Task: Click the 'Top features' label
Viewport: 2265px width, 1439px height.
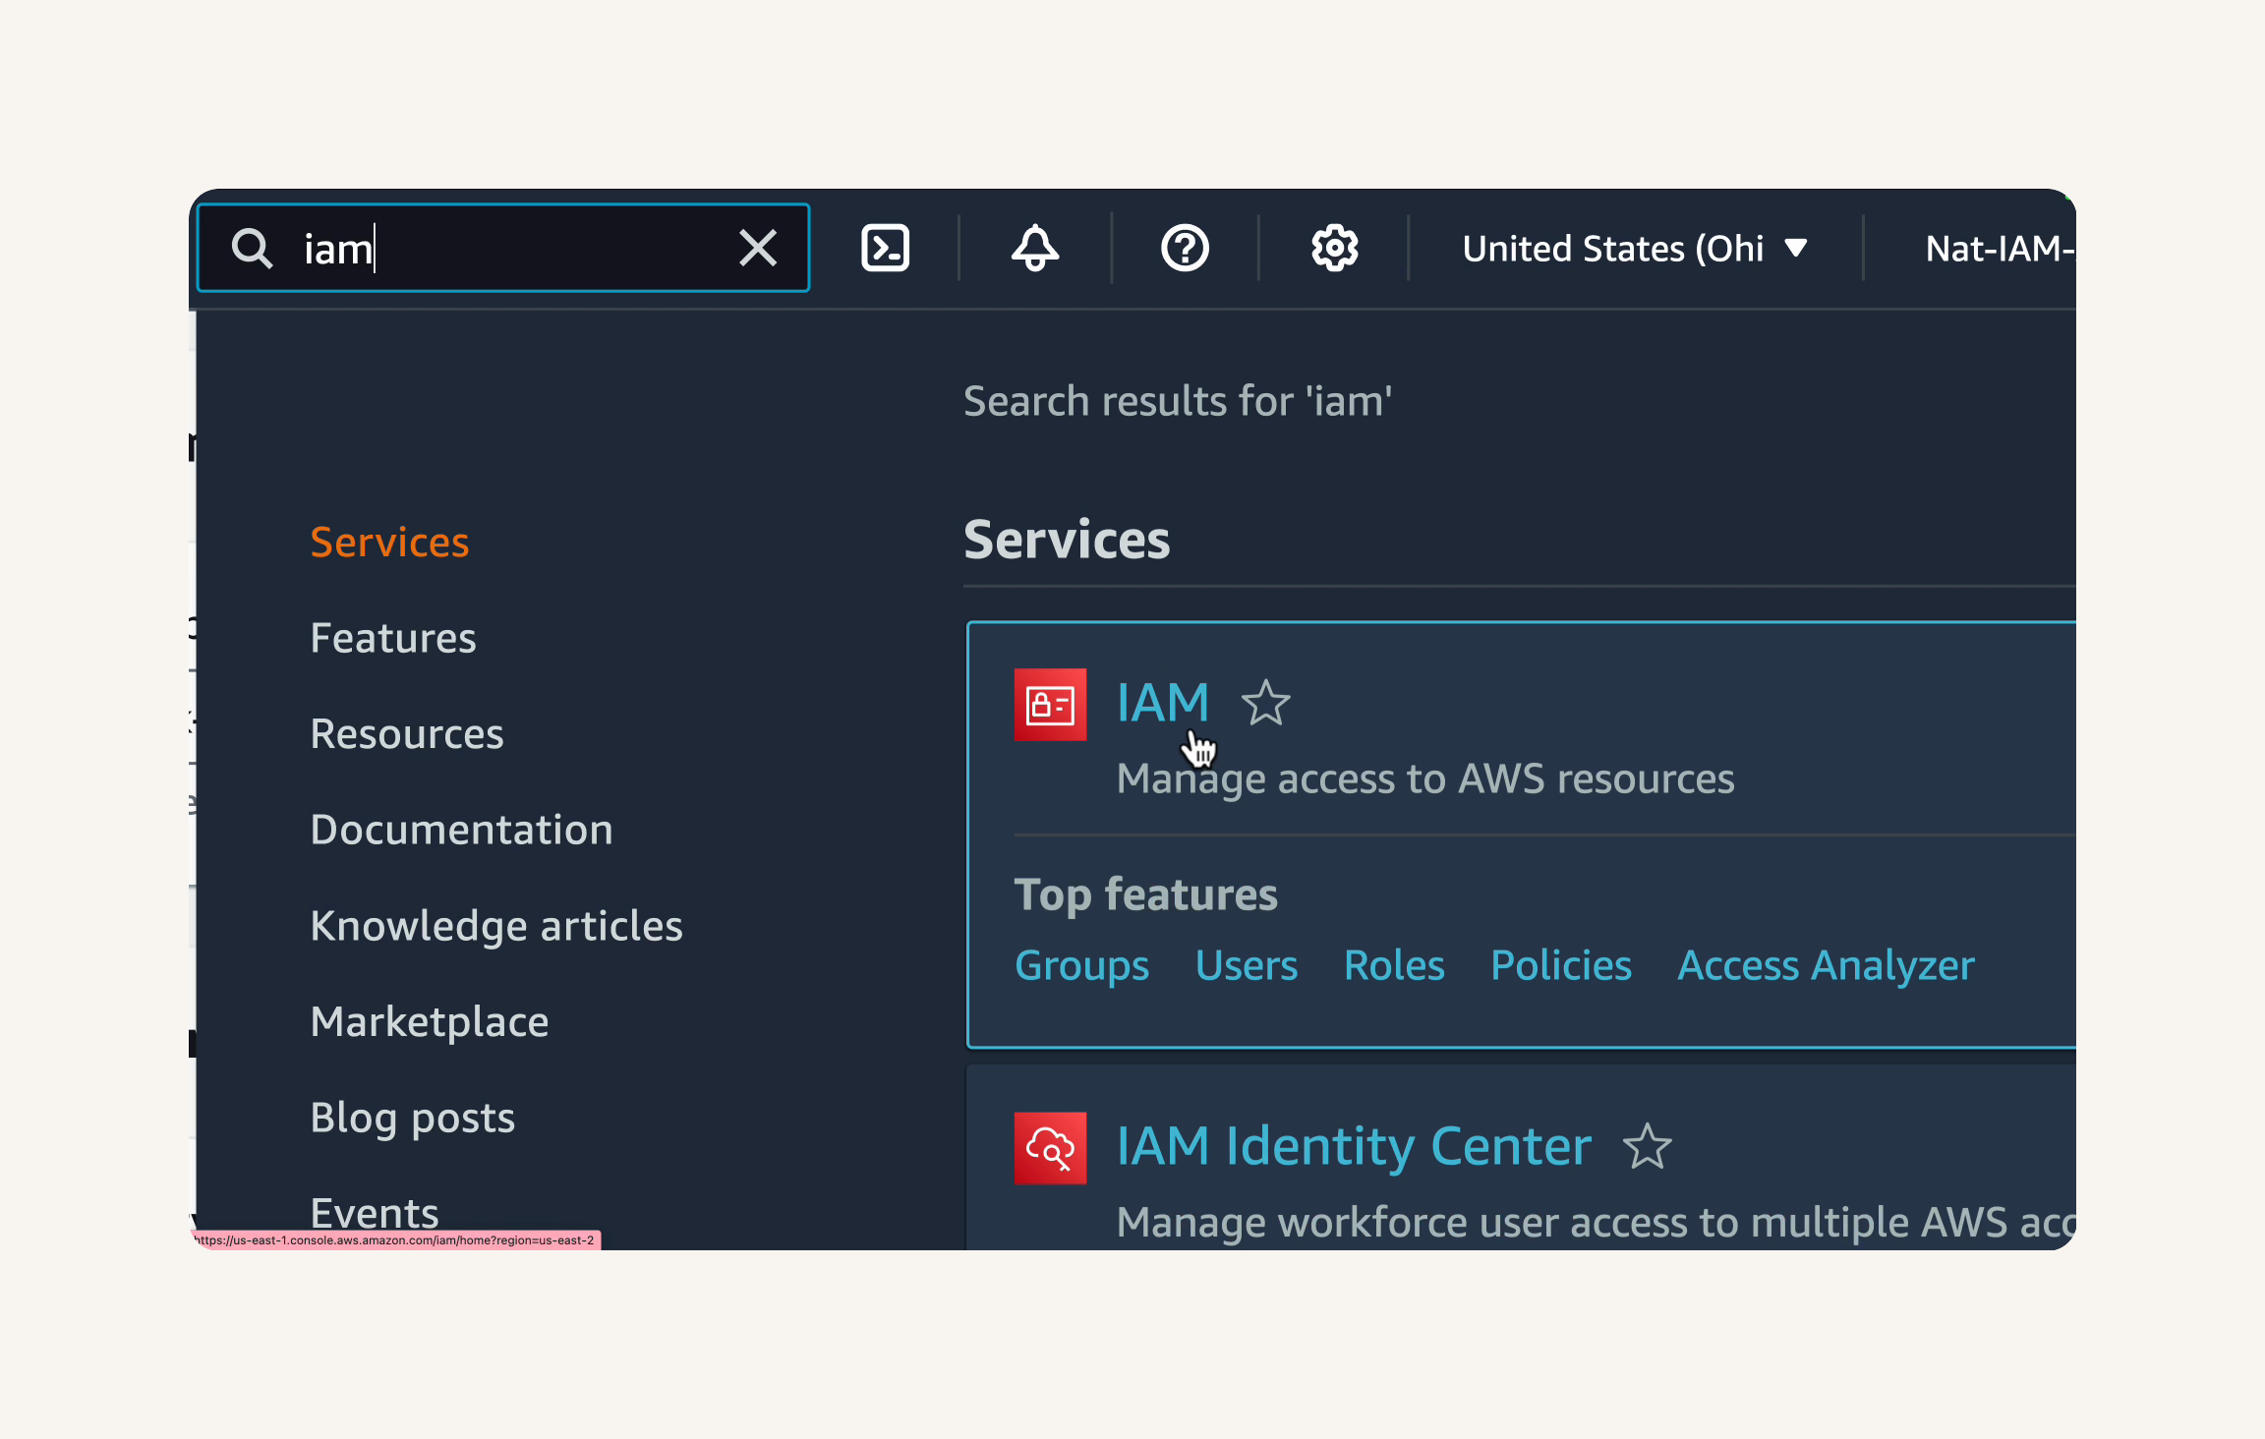Action: [1145, 894]
